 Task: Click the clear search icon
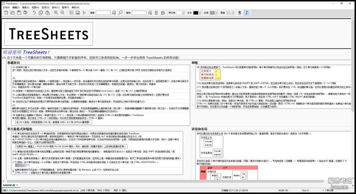(x=114, y=13)
